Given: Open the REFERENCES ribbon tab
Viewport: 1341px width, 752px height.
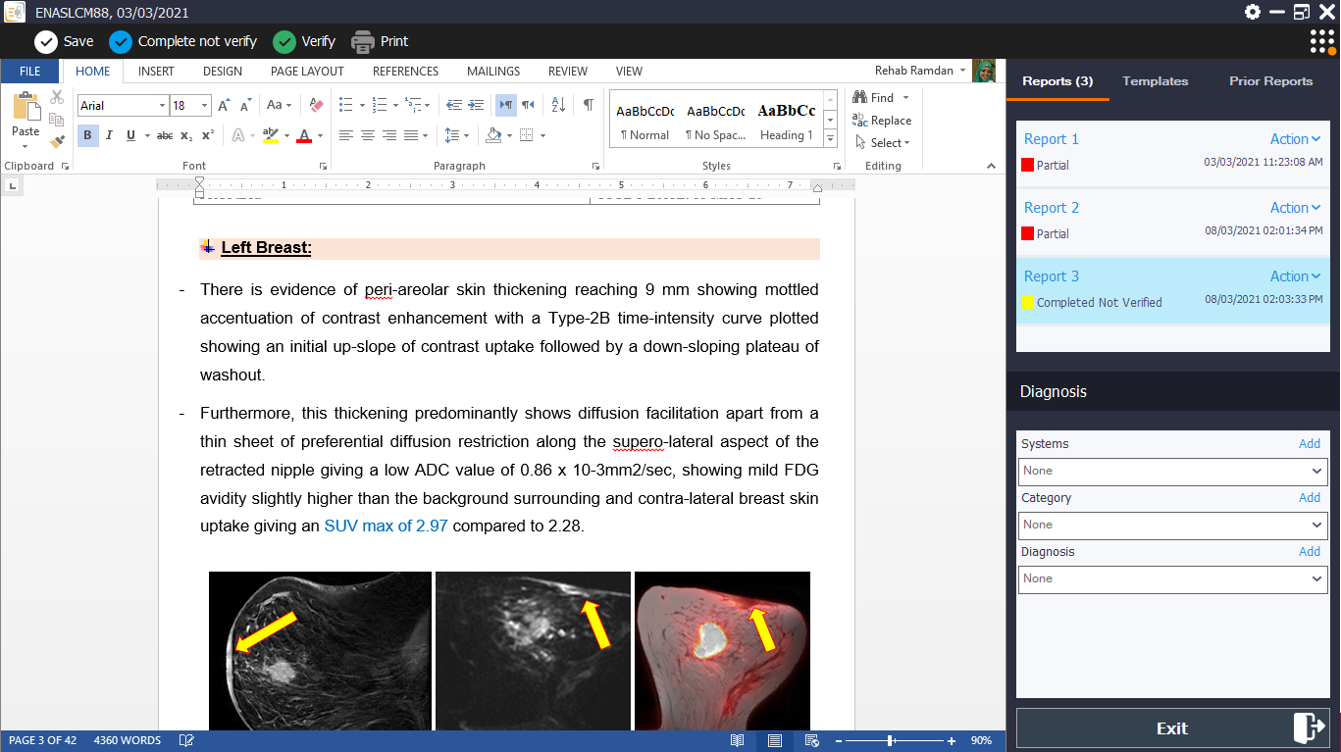Looking at the screenshot, I should click(x=405, y=72).
